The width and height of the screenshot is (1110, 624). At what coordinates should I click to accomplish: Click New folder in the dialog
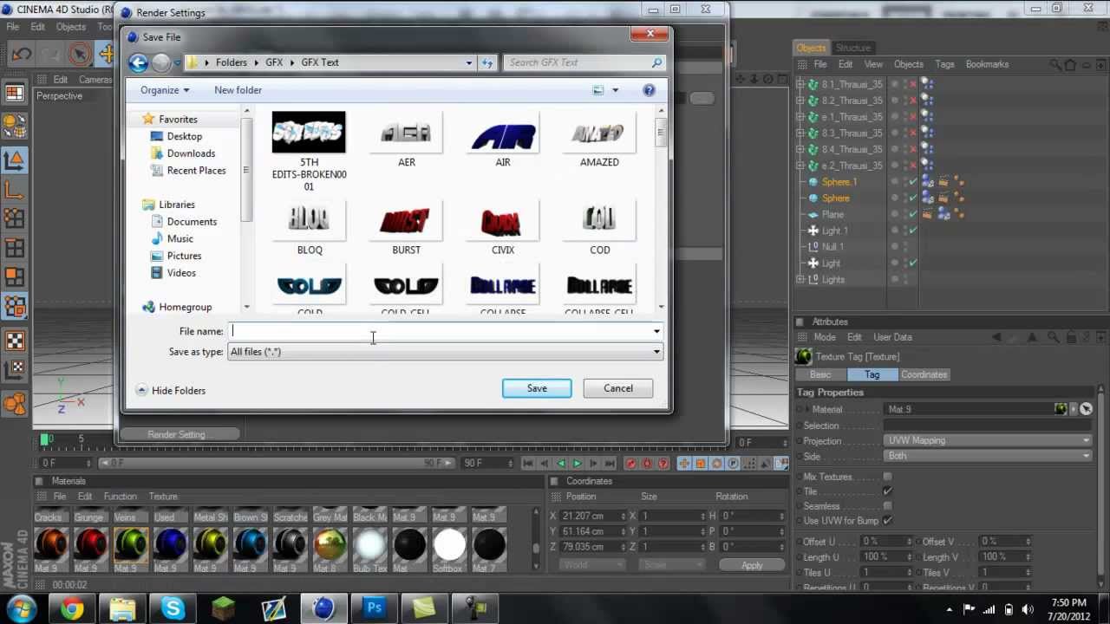click(x=238, y=90)
